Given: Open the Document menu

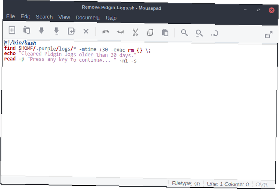Looking at the screenshot, I should point(88,18).
